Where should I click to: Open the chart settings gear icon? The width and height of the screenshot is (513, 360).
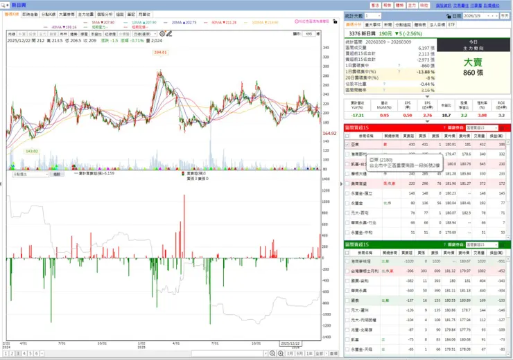point(162,34)
